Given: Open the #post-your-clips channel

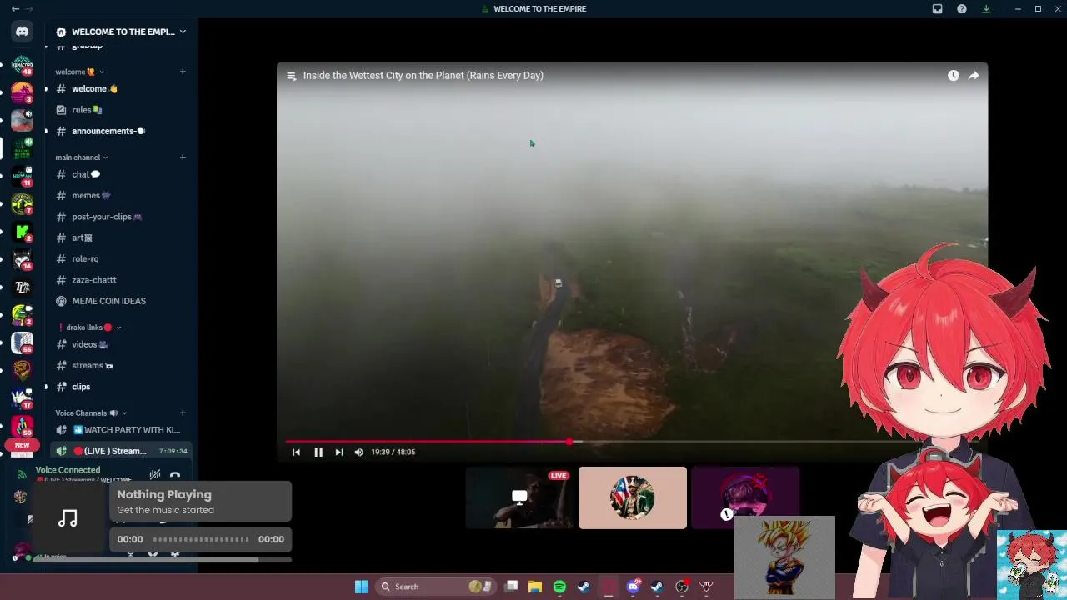Looking at the screenshot, I should tap(121, 217).
